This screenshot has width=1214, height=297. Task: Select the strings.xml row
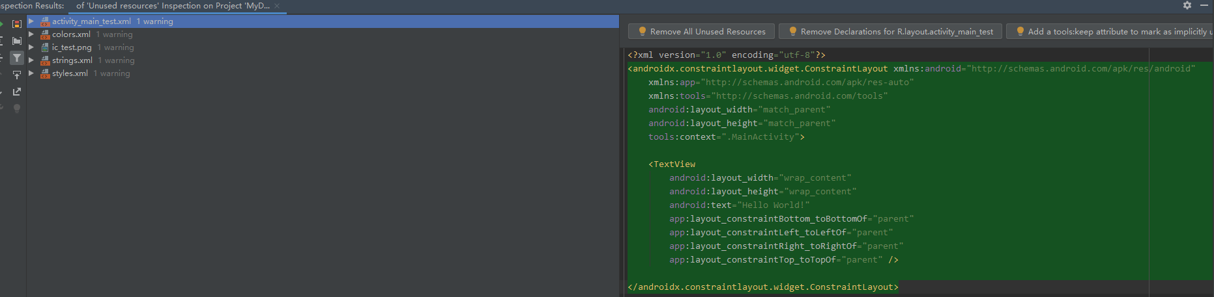point(323,60)
